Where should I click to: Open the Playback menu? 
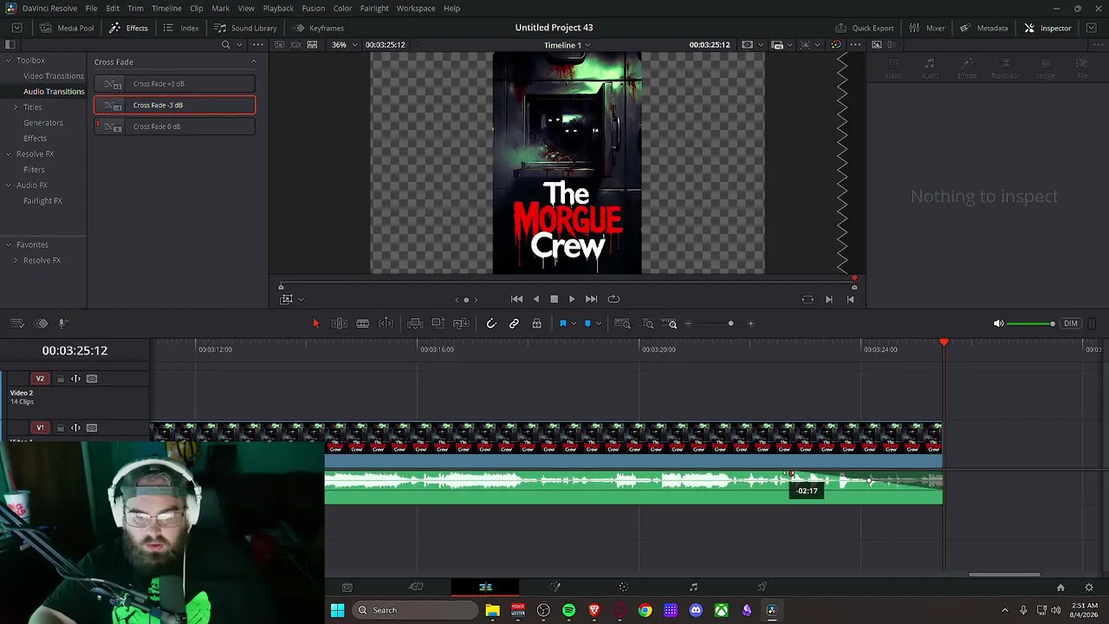(278, 9)
